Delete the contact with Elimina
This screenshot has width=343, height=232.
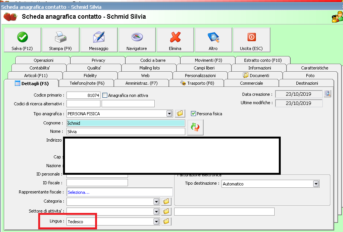(x=175, y=40)
